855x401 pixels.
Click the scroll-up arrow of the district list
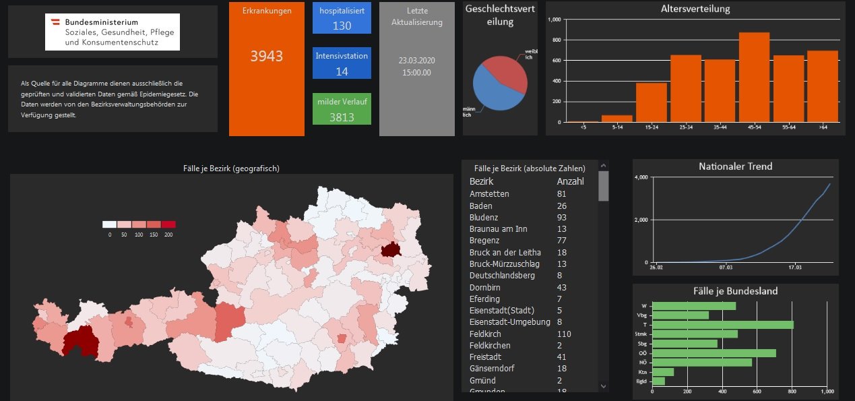603,164
